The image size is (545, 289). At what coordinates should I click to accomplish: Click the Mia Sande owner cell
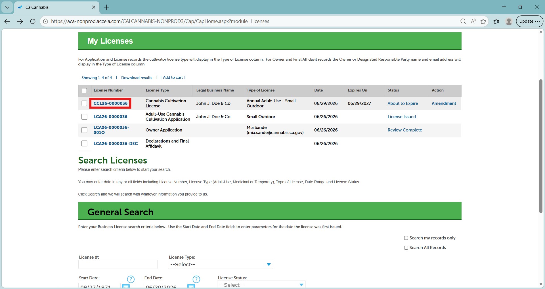[x=275, y=130]
